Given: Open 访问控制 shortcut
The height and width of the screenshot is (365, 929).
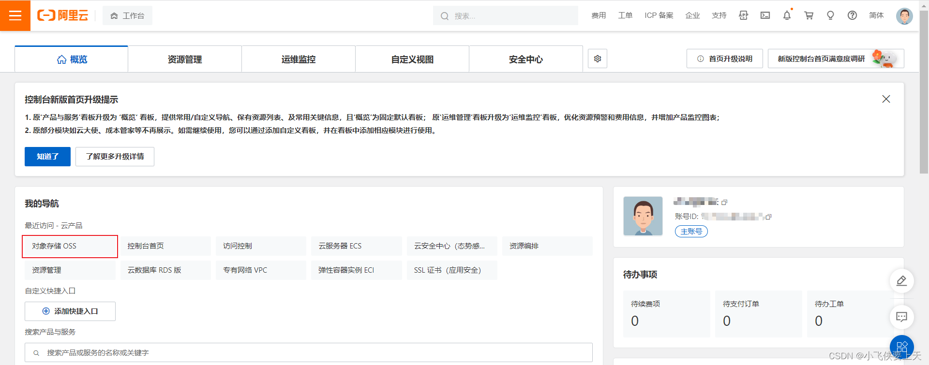Looking at the screenshot, I should [x=261, y=246].
